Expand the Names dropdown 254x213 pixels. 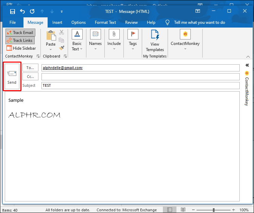pos(96,40)
